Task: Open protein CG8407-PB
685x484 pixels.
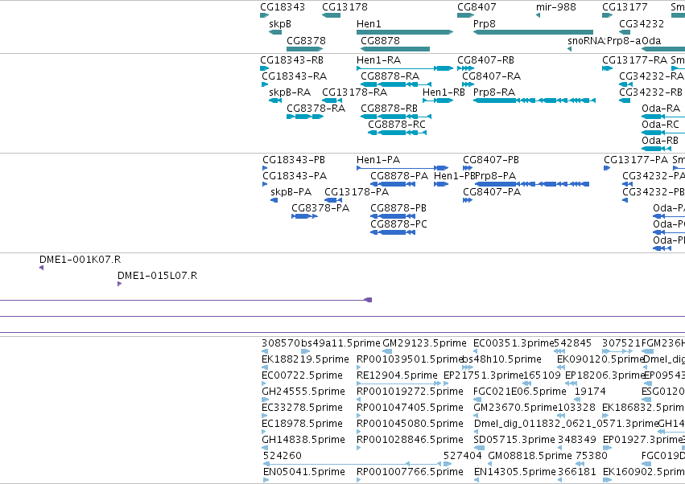Action: [468, 168]
